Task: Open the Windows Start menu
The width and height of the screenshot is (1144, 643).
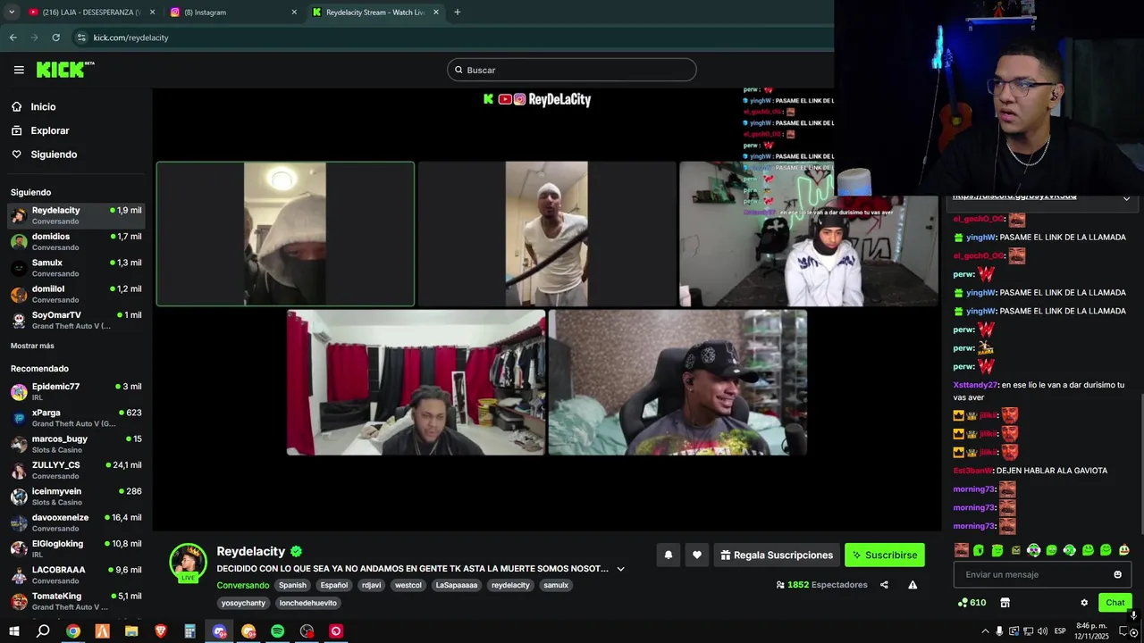Action: [x=14, y=631]
